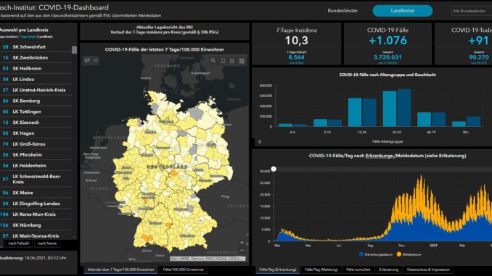Open the basemap gallery grid icon

pyautogui.click(x=242, y=61)
